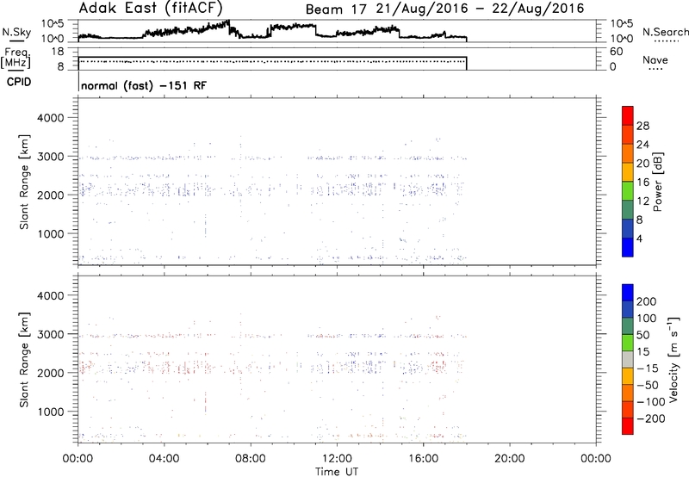
Task: Click 'Slant Range [km]' label of power panel
Action: point(25,183)
